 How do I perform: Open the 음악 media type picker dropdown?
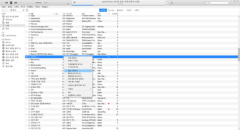(x=17, y=10)
